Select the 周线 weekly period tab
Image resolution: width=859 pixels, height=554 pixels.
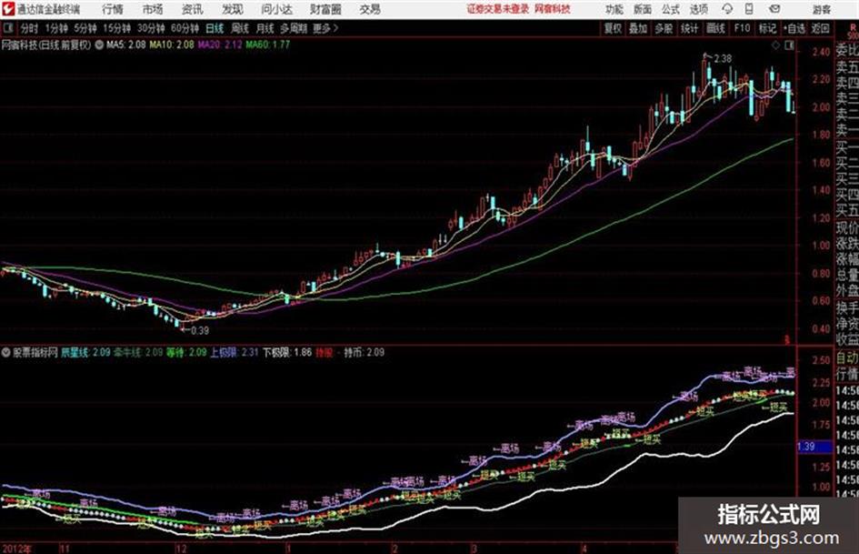[240, 28]
